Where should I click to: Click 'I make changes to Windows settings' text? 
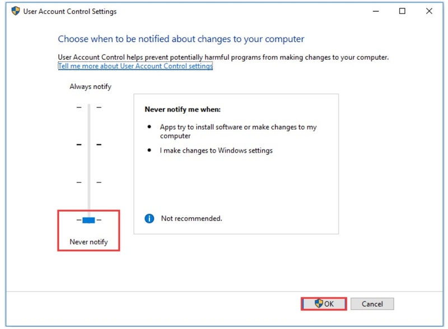point(216,151)
